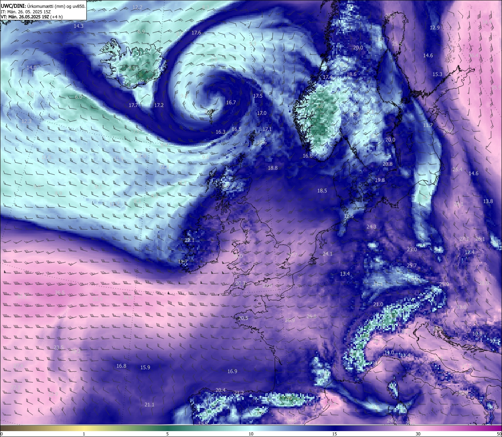Viewport: 502px width, 437px height.
Task: Click the map value '20.4'
Action: [220, 390]
